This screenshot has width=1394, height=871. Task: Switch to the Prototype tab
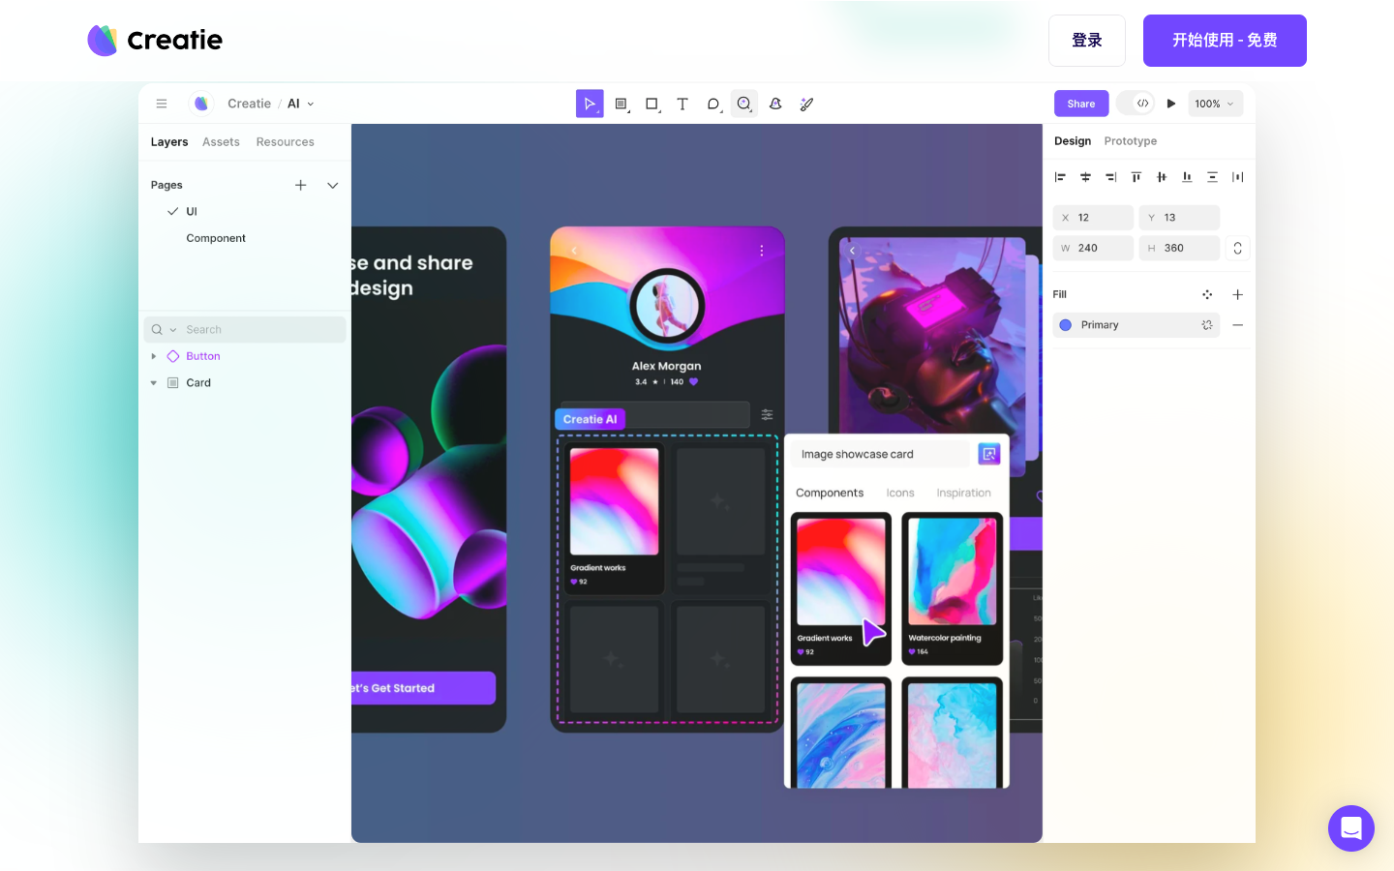pos(1131,141)
